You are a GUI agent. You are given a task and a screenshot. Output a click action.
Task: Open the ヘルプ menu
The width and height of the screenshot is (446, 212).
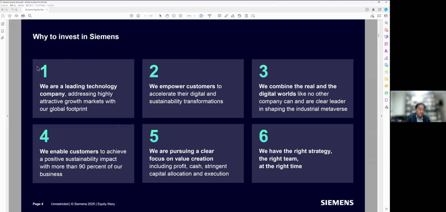click(50, 5)
